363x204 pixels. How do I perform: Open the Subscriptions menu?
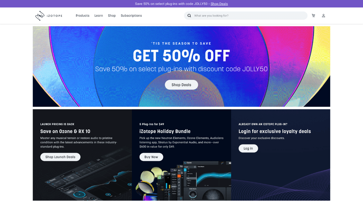coord(131,16)
